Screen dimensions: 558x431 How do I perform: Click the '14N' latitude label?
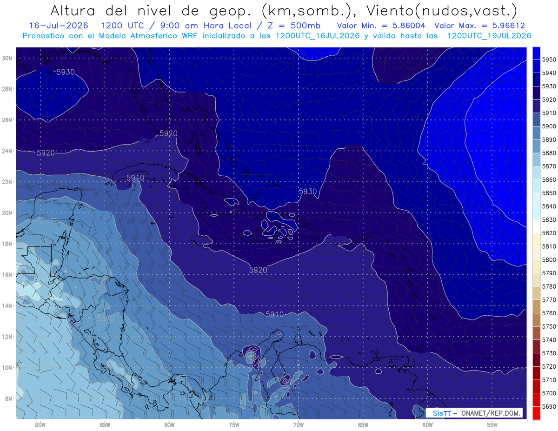[7, 305]
